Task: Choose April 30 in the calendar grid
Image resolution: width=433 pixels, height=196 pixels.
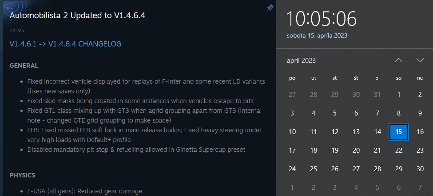Action: tap(420, 169)
